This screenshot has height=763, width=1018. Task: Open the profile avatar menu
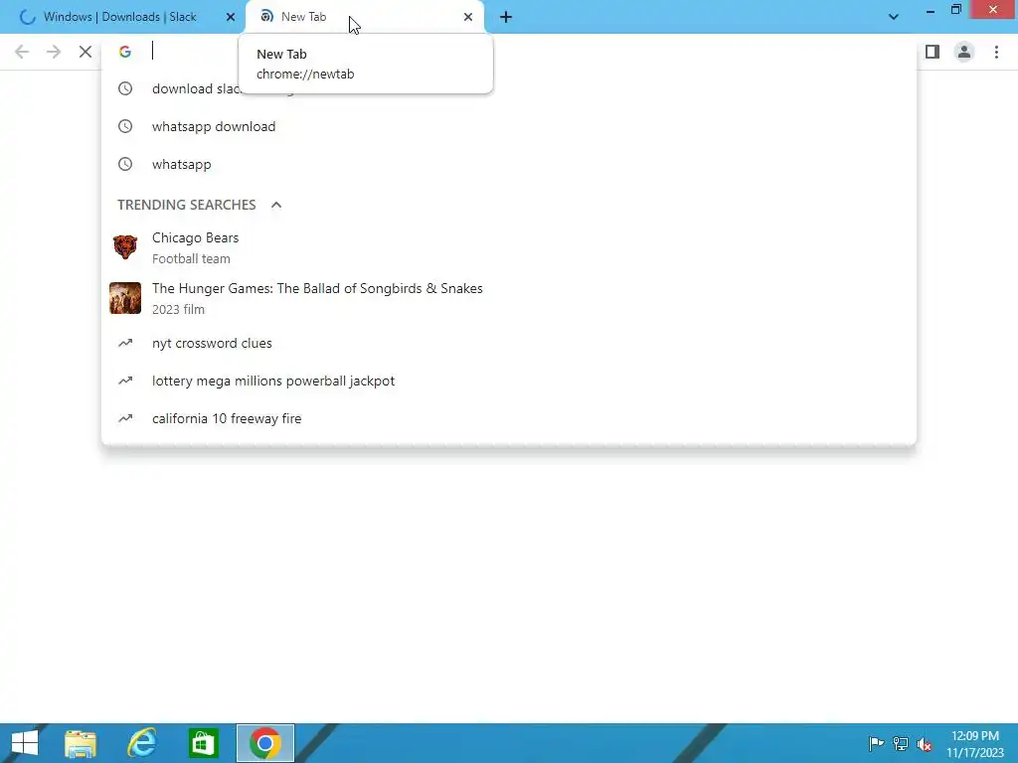pyautogui.click(x=964, y=52)
